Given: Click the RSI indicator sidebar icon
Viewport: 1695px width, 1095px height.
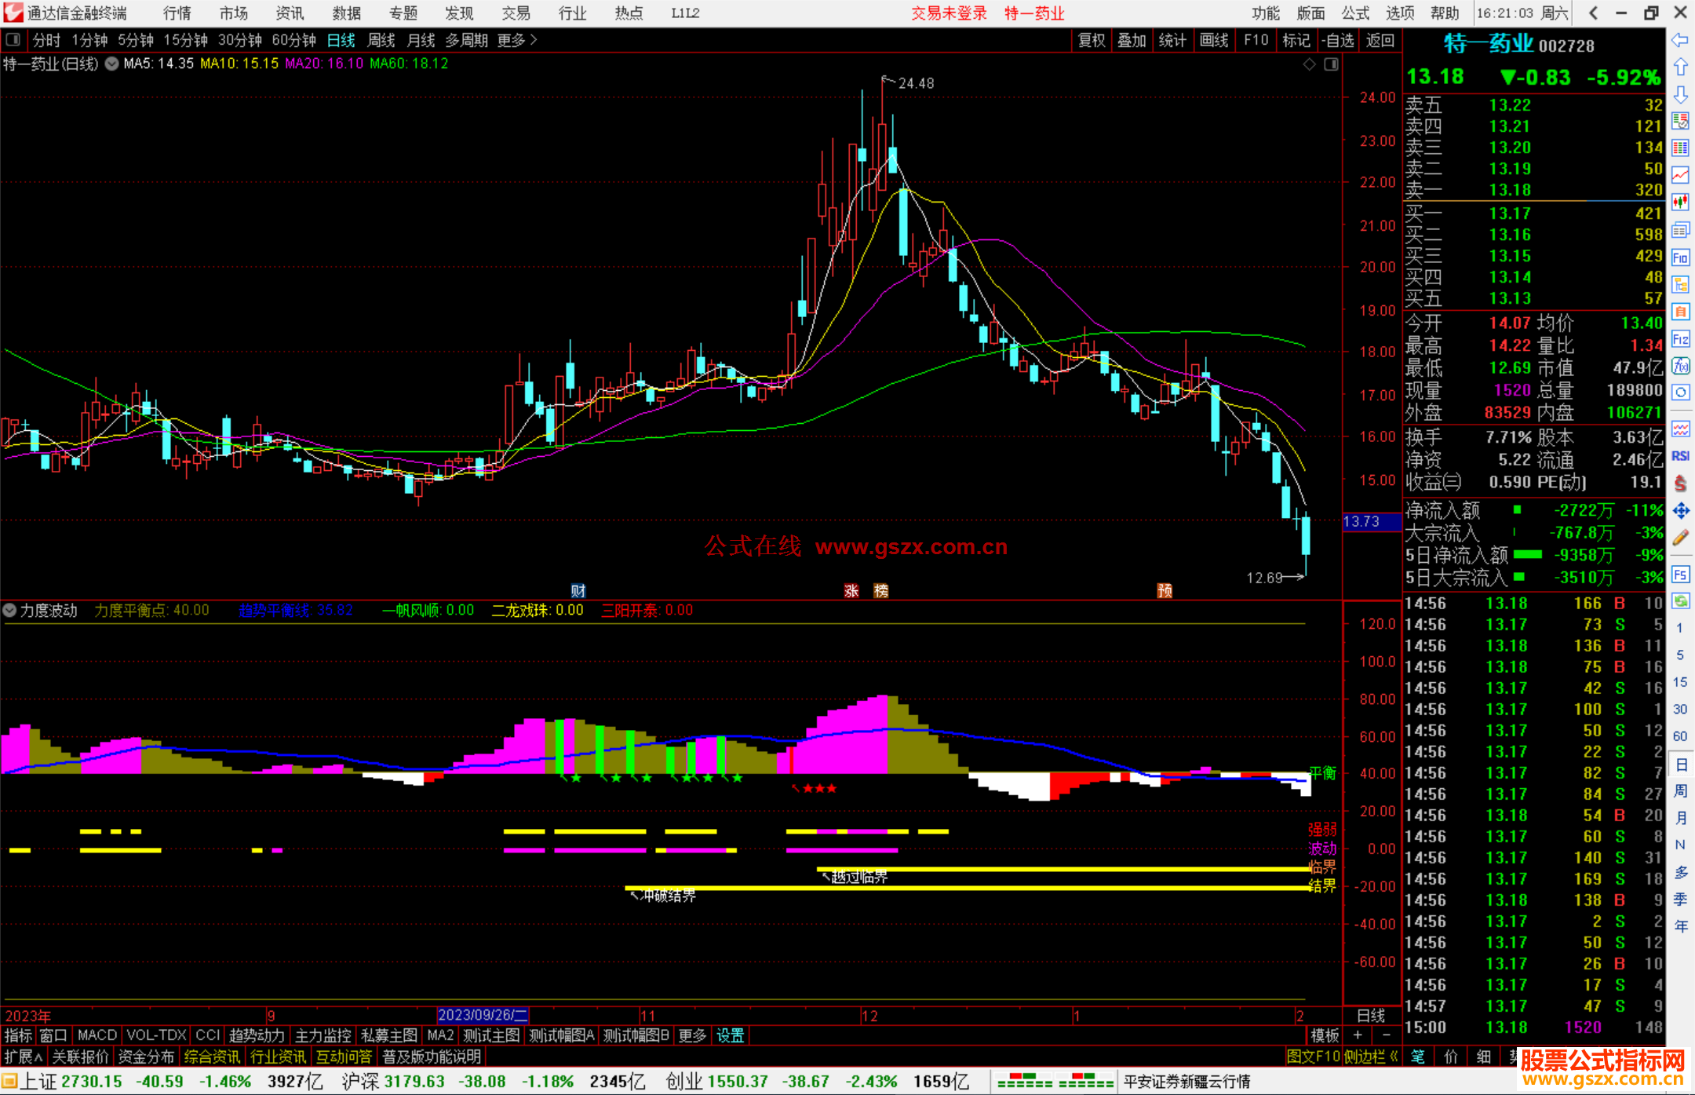Looking at the screenshot, I should tap(1680, 456).
